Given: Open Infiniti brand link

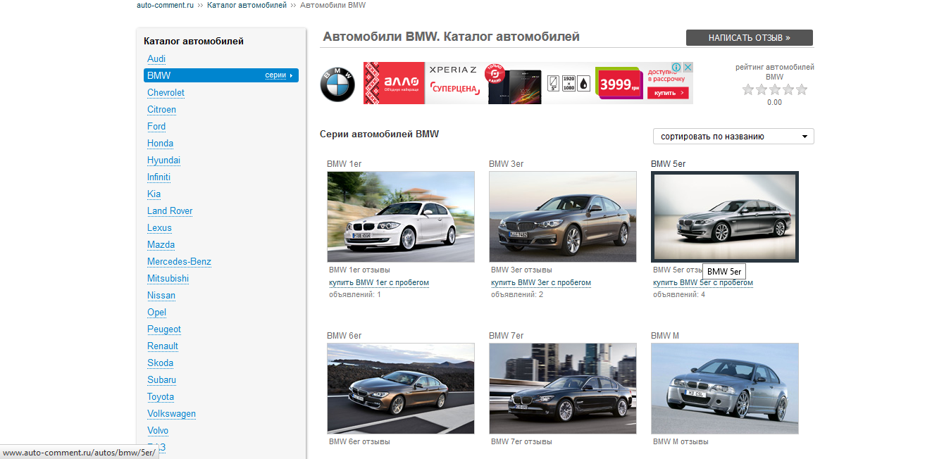Looking at the screenshot, I should click(x=159, y=177).
